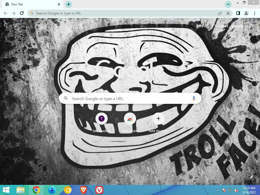This screenshot has height=195, width=260.
Task: Open the Site blocked shortcut
Action: [x=102, y=123]
